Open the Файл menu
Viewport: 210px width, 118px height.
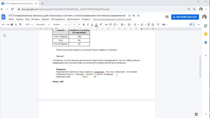(11, 19)
